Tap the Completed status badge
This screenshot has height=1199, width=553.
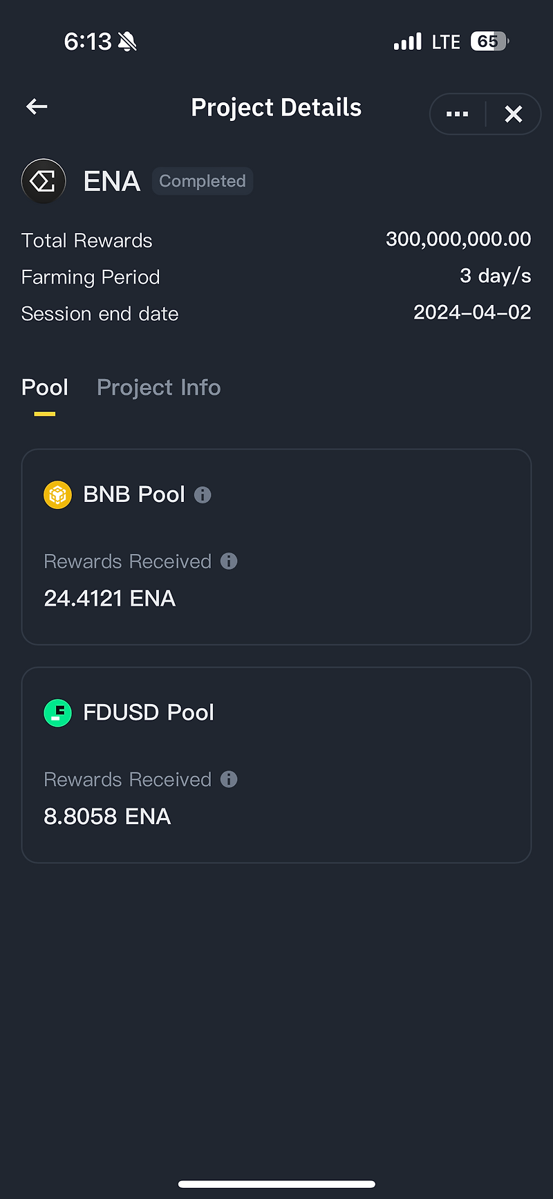(202, 180)
